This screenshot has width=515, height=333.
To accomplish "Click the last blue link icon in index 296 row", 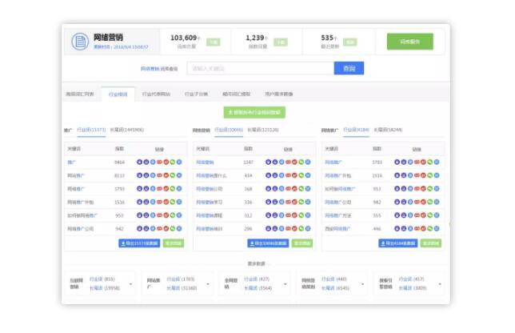I will click(x=308, y=228).
